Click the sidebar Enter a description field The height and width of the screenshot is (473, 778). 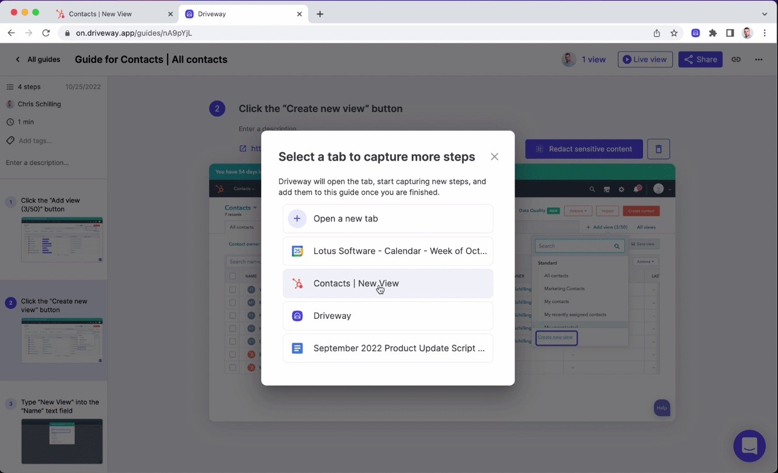[x=37, y=162]
